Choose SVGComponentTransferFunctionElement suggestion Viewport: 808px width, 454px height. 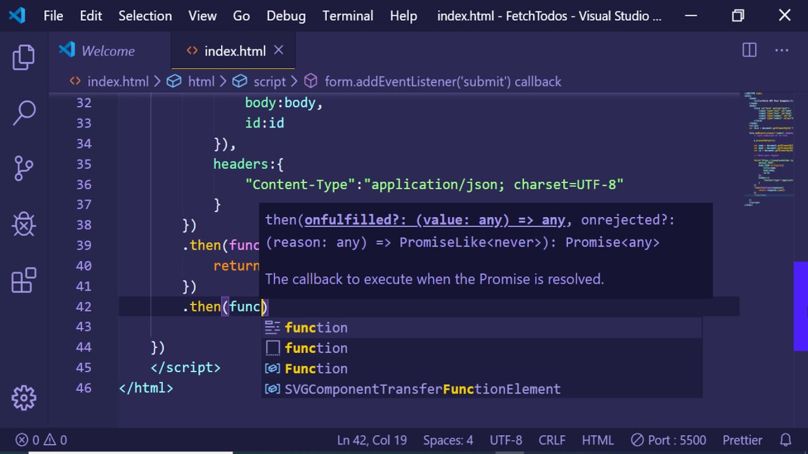422,389
